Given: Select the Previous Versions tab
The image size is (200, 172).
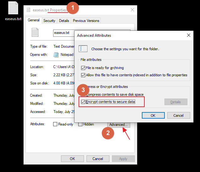Looking at the screenshot, I should tap(86, 21).
